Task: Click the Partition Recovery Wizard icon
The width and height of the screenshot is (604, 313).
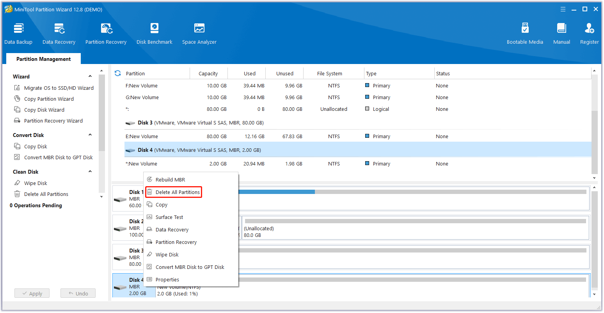Action: pos(17,121)
